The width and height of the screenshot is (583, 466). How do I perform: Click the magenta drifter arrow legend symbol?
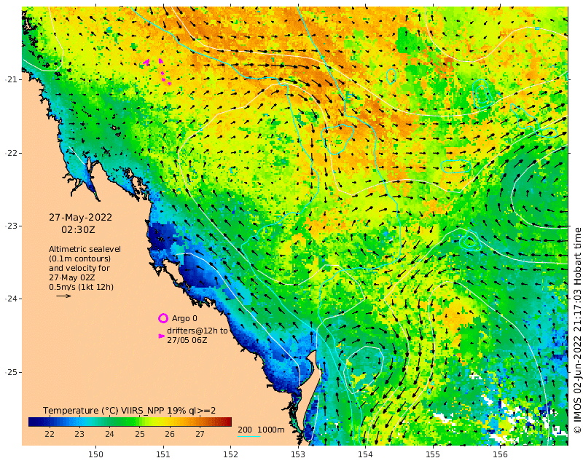(161, 336)
